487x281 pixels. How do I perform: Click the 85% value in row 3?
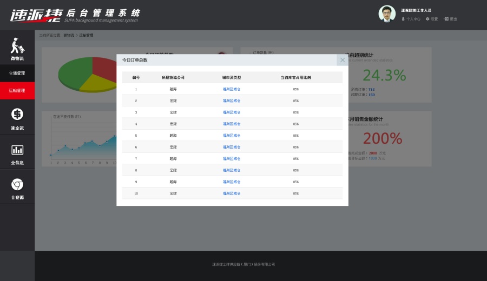(295, 112)
